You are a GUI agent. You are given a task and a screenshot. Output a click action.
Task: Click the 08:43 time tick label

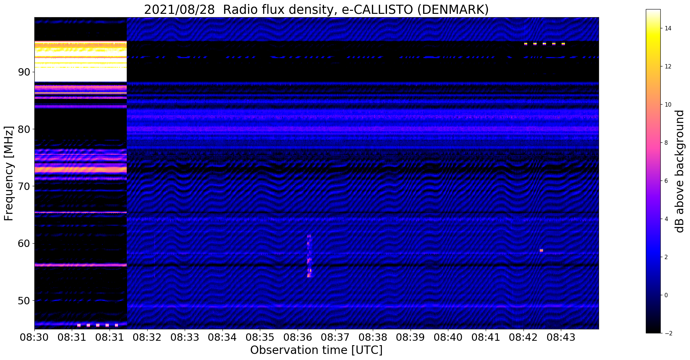coord(561,337)
